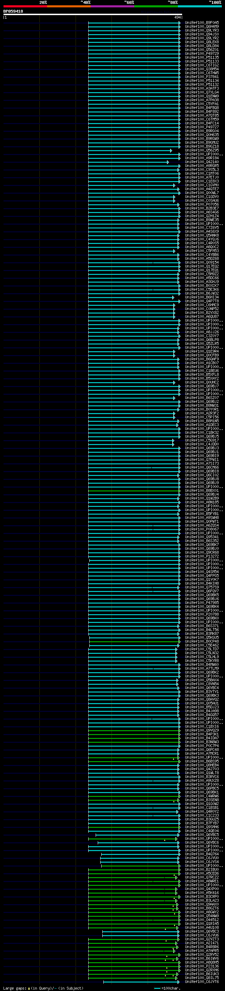The image size is (225, 991).
Task: Select hit UniRef100_B4F892
Action: click(201, 111)
